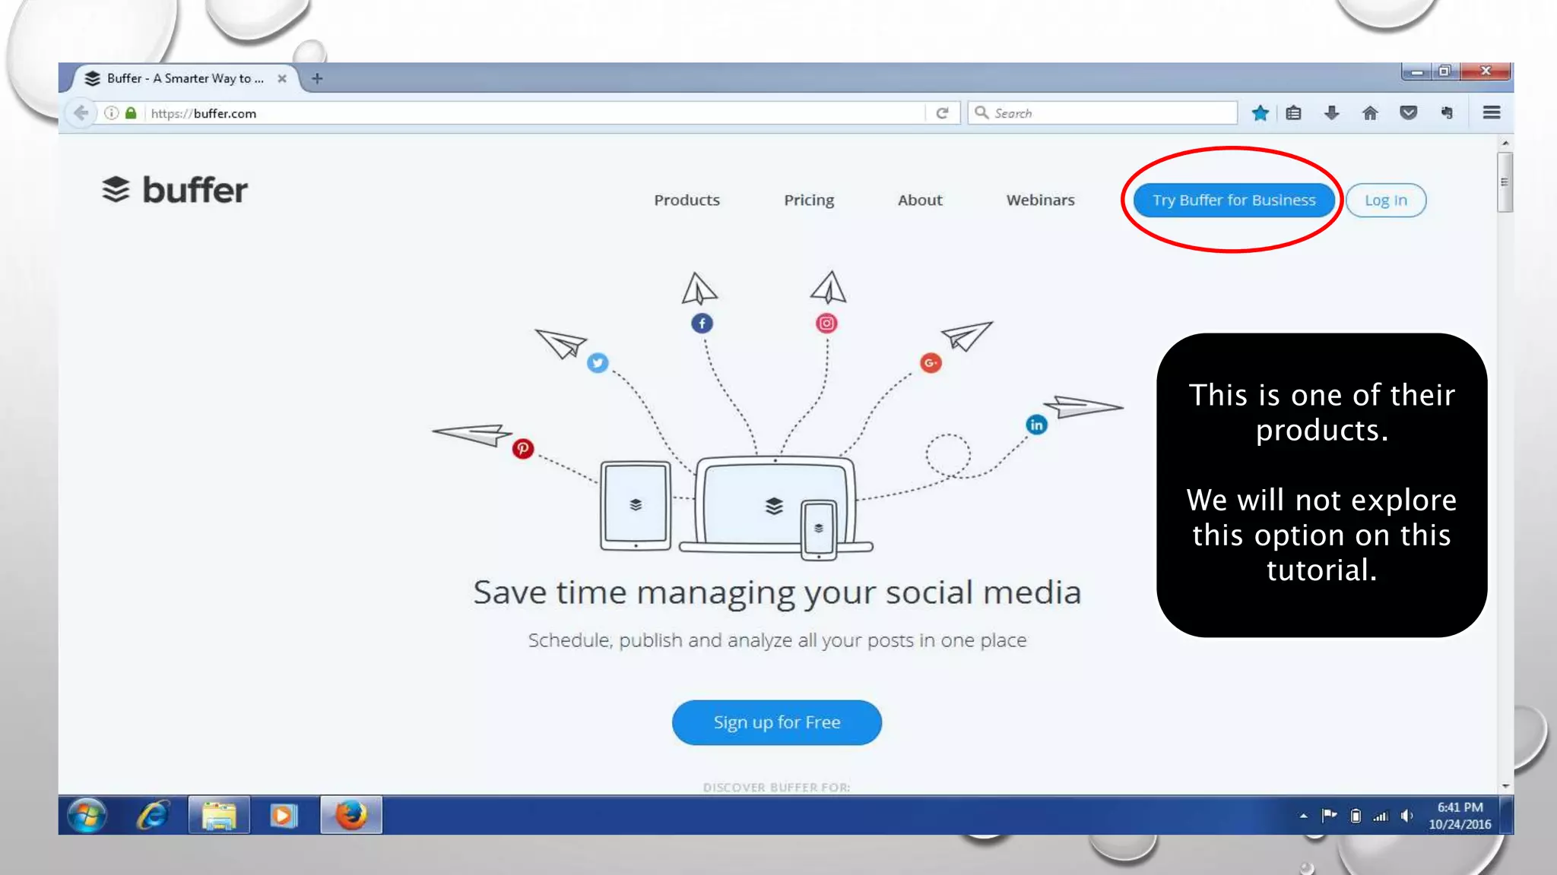Open Action Center flag icon

pos(1329,816)
